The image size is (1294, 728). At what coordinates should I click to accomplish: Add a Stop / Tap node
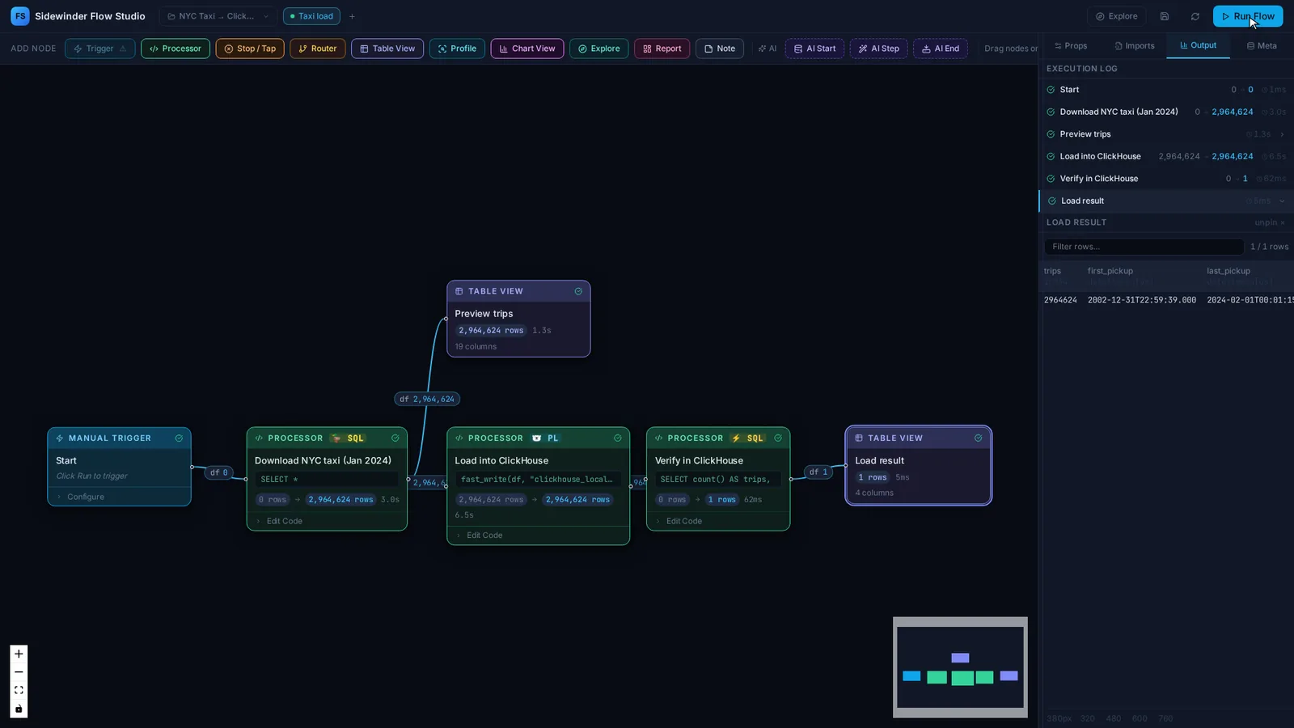pyautogui.click(x=250, y=49)
